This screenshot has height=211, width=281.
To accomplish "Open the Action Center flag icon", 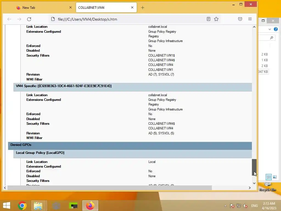I will (x=232, y=206).
